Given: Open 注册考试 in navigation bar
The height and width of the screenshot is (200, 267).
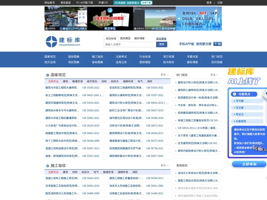Looking at the screenshot, I should (x=121, y=57).
